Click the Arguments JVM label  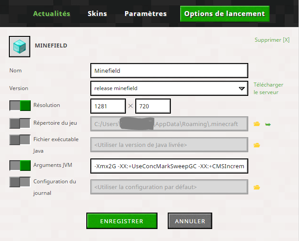53,165
